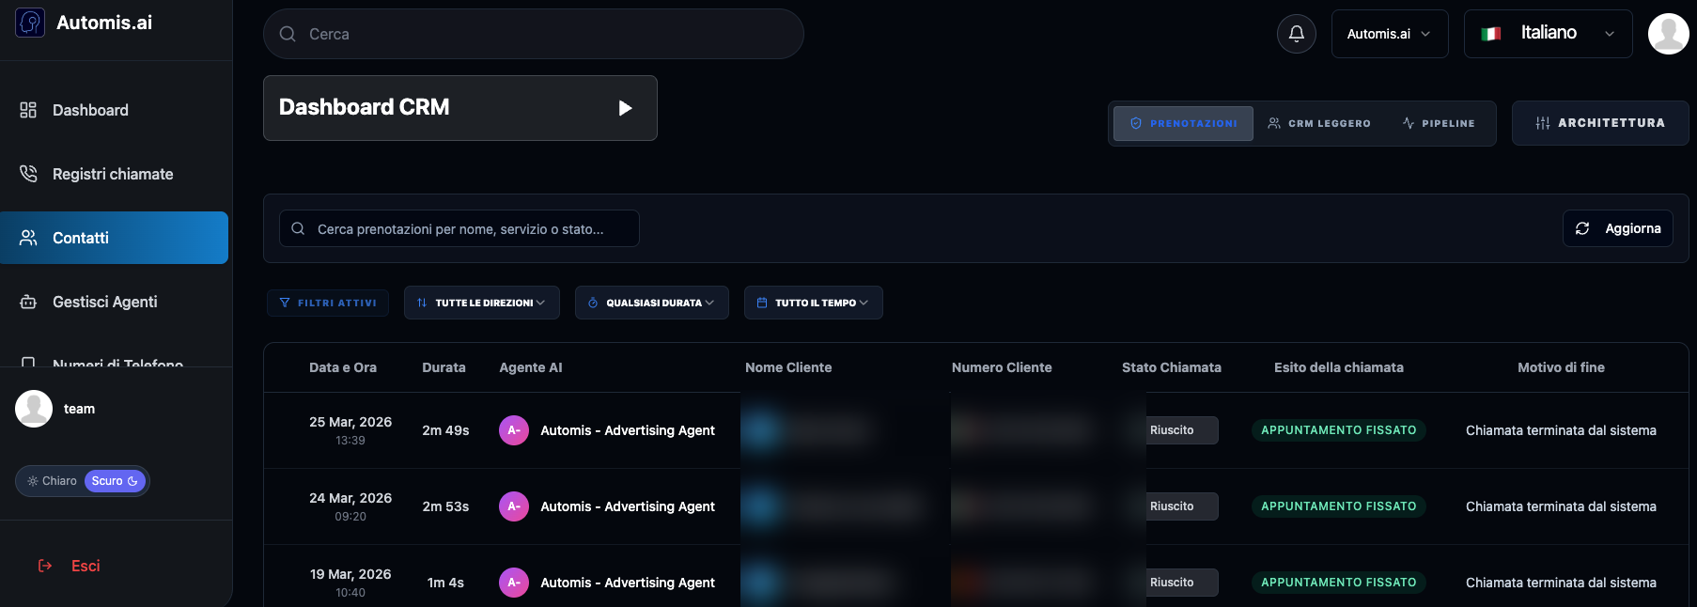Click the team username label

(x=79, y=409)
